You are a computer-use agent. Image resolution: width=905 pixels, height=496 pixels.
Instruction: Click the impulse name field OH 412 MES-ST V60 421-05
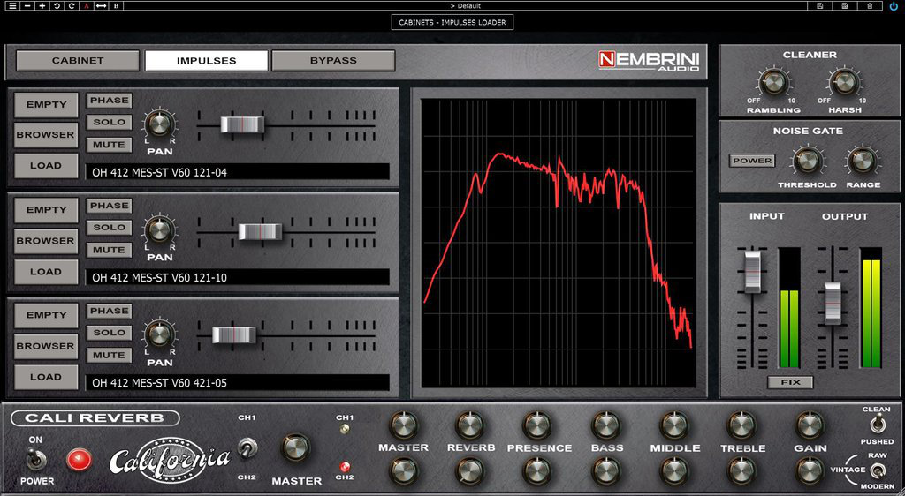coord(237,382)
